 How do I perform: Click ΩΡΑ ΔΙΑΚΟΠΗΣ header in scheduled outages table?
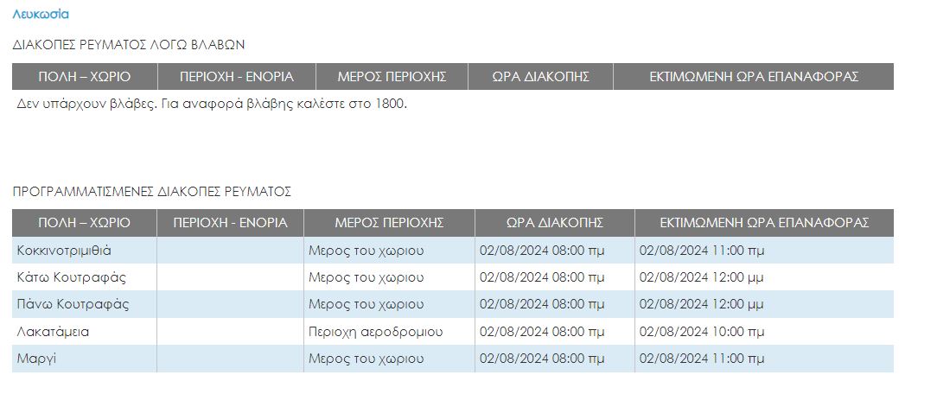tap(555, 223)
